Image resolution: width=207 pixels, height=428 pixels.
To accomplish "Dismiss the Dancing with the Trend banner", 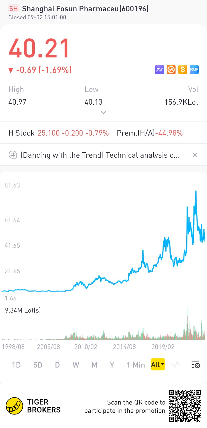I will click(x=195, y=155).
